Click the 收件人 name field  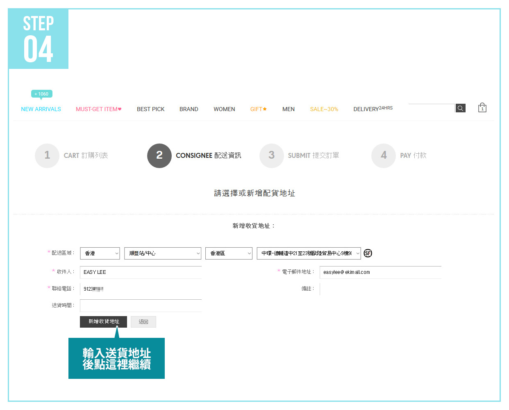141,272
